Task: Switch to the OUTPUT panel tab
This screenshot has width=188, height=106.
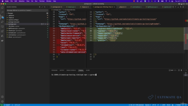Action: [x=62, y=70]
